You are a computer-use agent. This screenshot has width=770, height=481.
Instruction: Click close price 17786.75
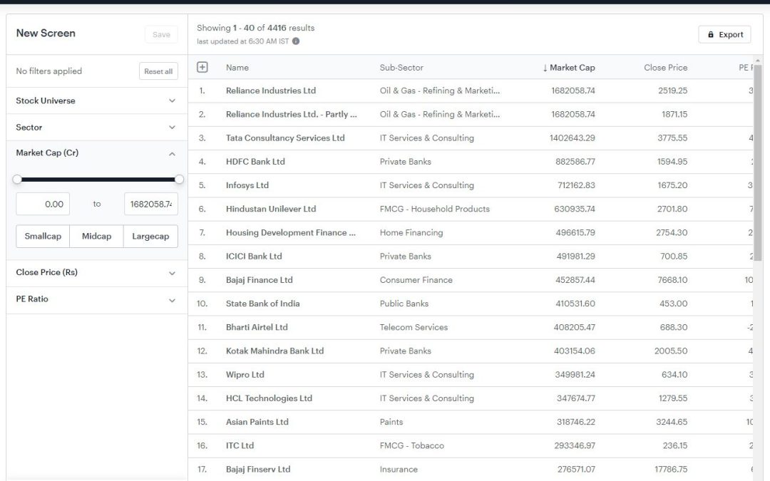pyautogui.click(x=670, y=469)
